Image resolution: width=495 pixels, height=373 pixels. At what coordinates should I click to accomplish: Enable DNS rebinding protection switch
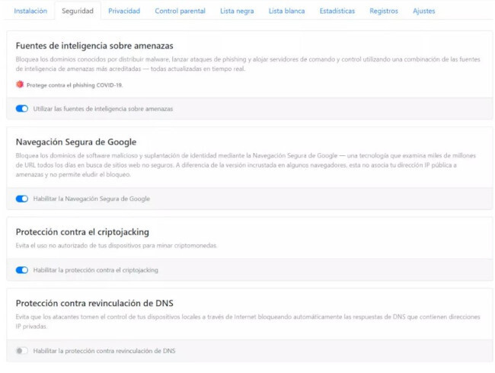(x=21, y=350)
